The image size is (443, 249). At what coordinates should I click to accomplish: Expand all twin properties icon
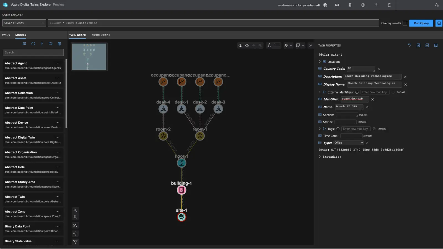(418, 45)
